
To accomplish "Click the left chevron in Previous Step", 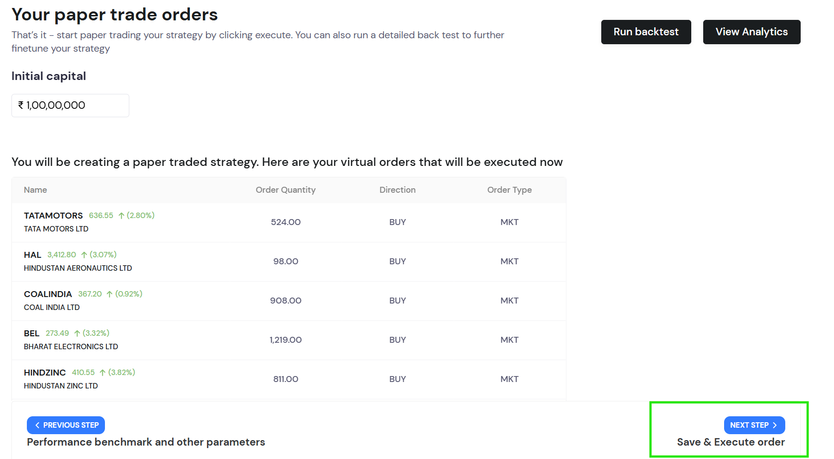I will tap(37, 425).
